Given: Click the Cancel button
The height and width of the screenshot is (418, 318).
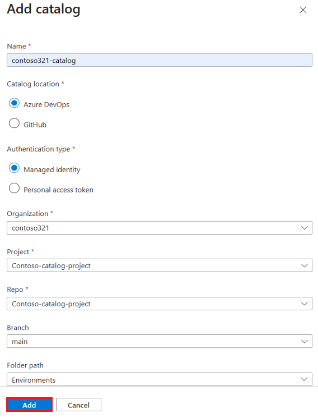Looking at the screenshot, I should click(78, 405).
